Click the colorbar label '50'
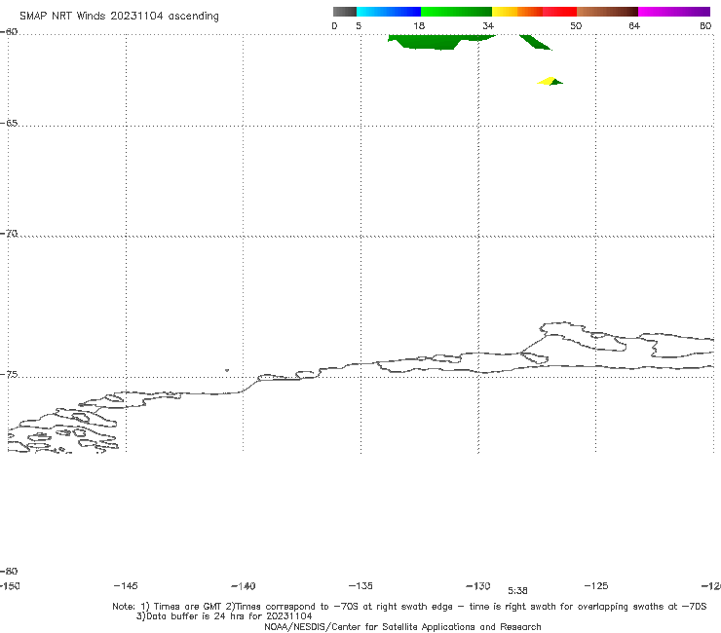721x633 pixels. [576, 25]
